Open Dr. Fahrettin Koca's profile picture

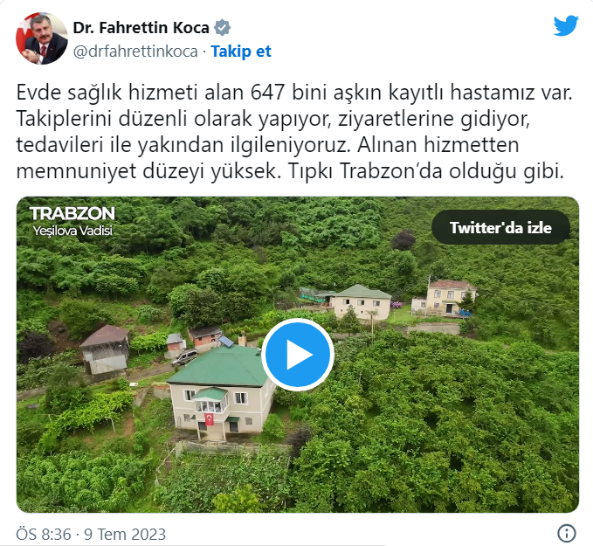click(x=42, y=38)
